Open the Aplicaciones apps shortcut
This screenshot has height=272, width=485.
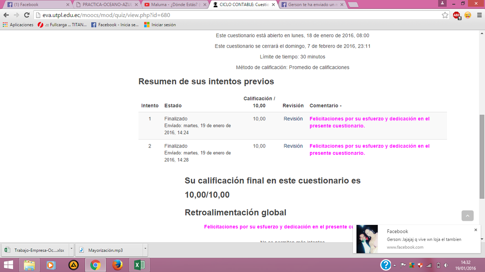(x=18, y=25)
